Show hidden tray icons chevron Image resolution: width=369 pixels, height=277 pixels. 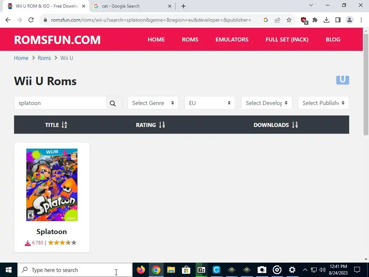305,270
